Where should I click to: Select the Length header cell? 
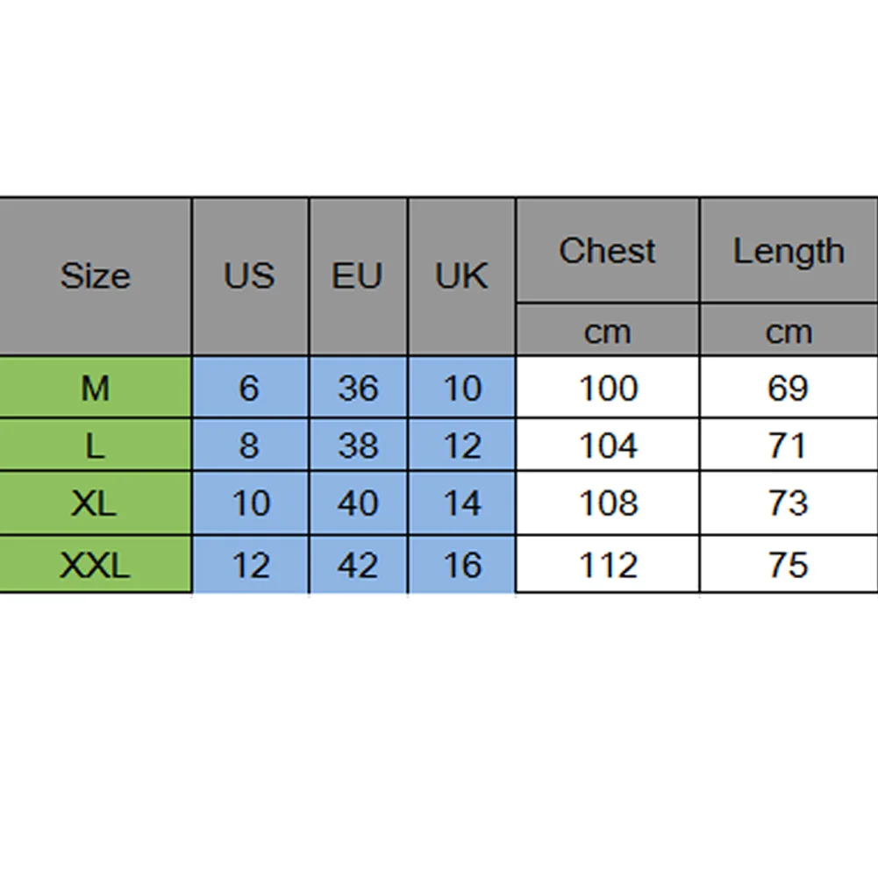[x=788, y=251]
